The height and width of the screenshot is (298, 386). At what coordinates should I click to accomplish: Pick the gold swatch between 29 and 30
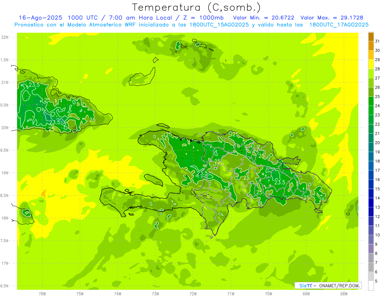[371, 55]
